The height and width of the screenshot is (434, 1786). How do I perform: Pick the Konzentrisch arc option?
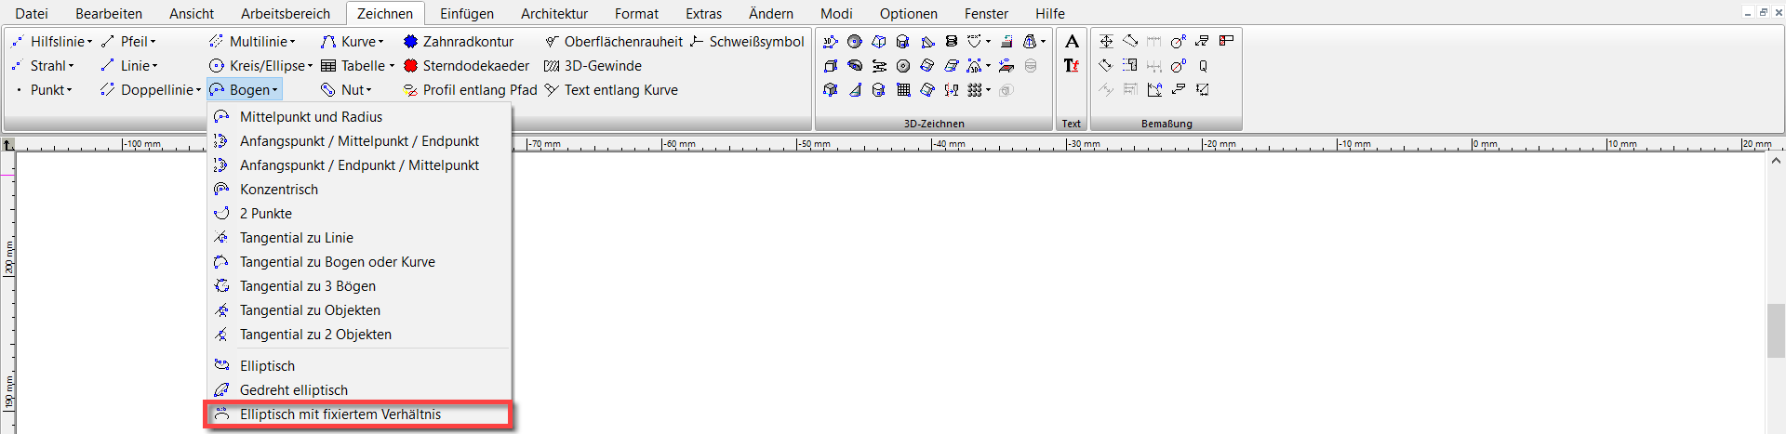[x=359, y=190]
